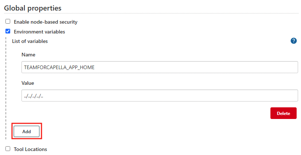
Task: Click the Add variable button
Action: tap(27, 131)
